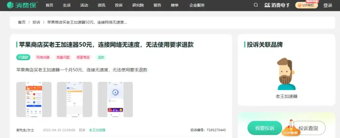Open first screenshot thumbnail with orange banner
Image resolution: width=340 pixels, height=138 pixels.
[34, 100]
